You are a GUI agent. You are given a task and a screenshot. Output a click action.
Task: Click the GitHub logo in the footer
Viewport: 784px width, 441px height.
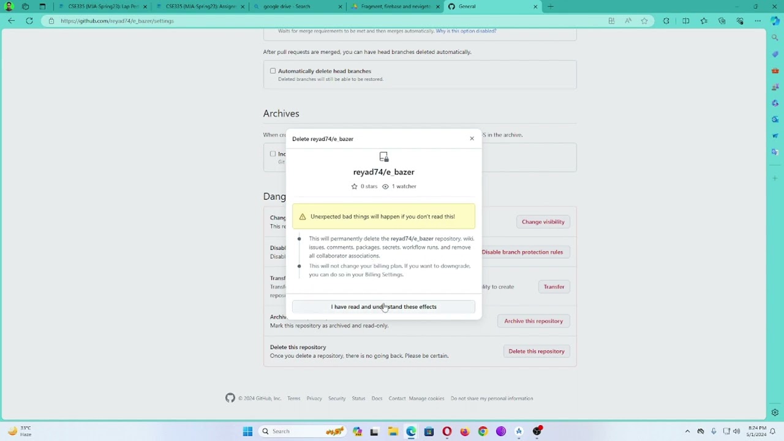[230, 398]
